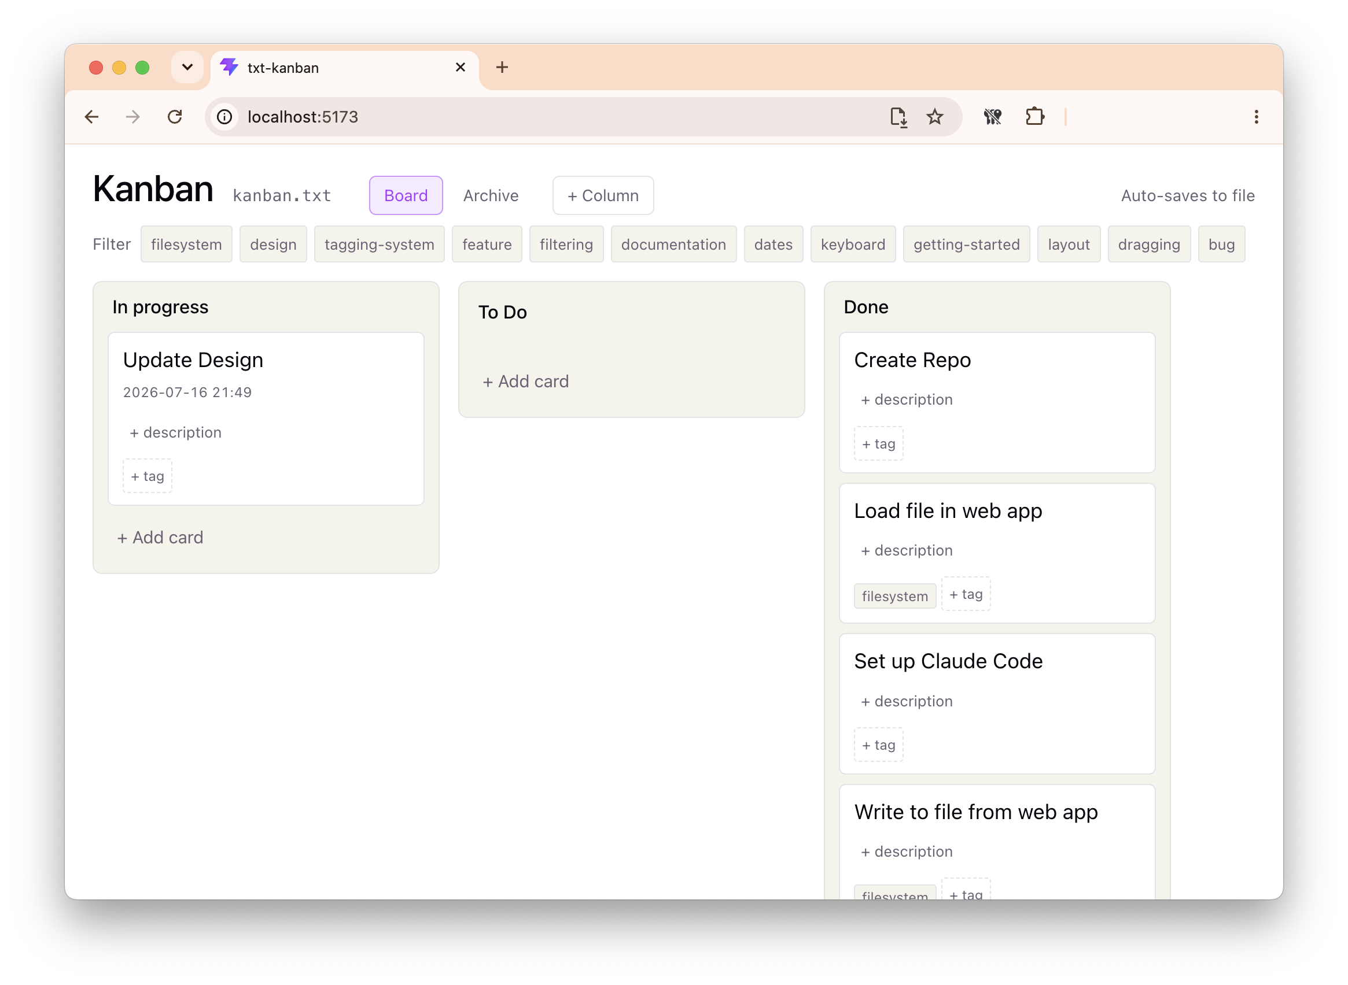Screen dimensions: 1348x985
Task: Toggle the filesystem filter tag
Action: 186,245
